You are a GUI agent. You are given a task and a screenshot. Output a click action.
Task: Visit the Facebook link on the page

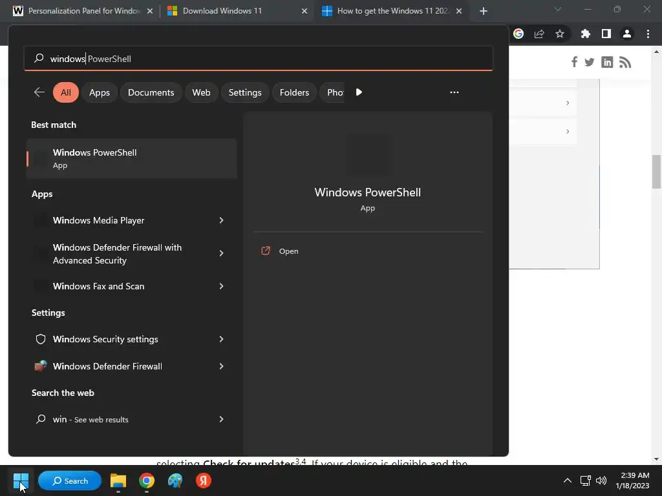(x=574, y=62)
